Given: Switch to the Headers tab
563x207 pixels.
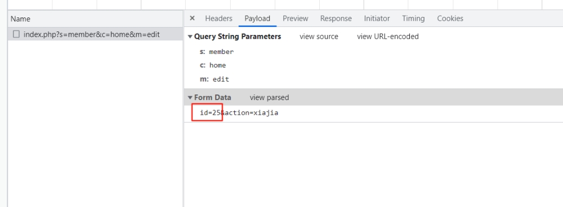Looking at the screenshot, I should click(218, 19).
